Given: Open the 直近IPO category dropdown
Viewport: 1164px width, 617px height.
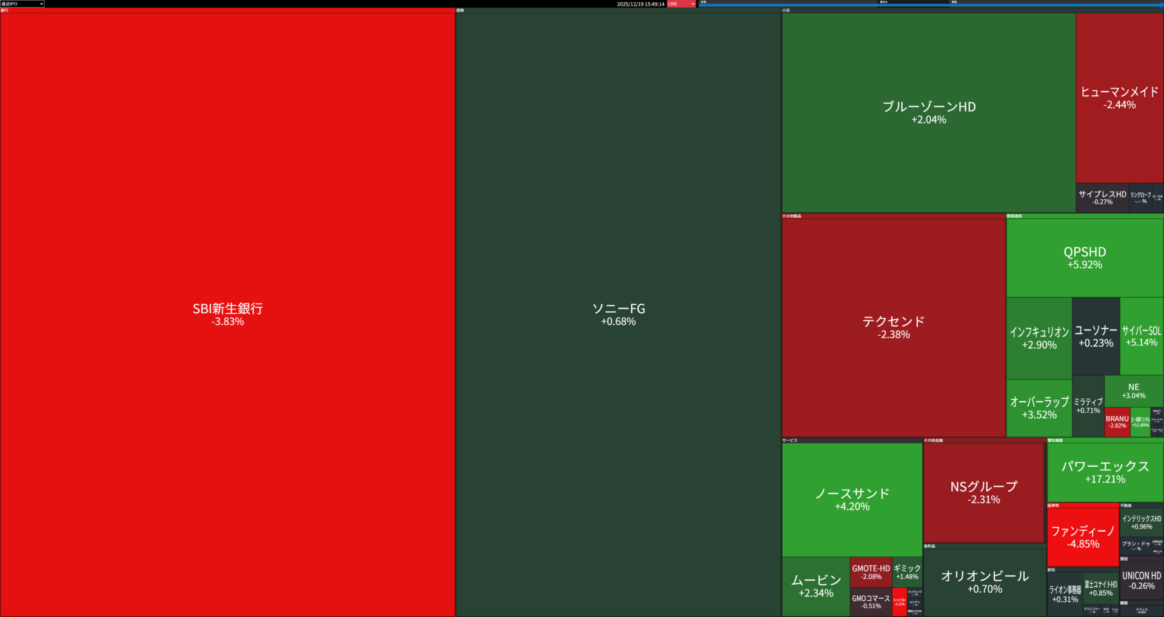Looking at the screenshot, I should click(x=22, y=4).
